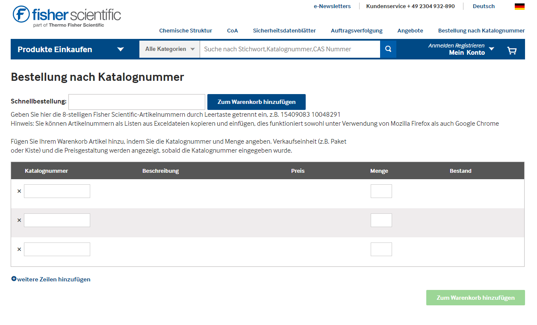The height and width of the screenshot is (325, 537).
Task: Go to Sicherheitsdatenblätter page
Action: 284,30
